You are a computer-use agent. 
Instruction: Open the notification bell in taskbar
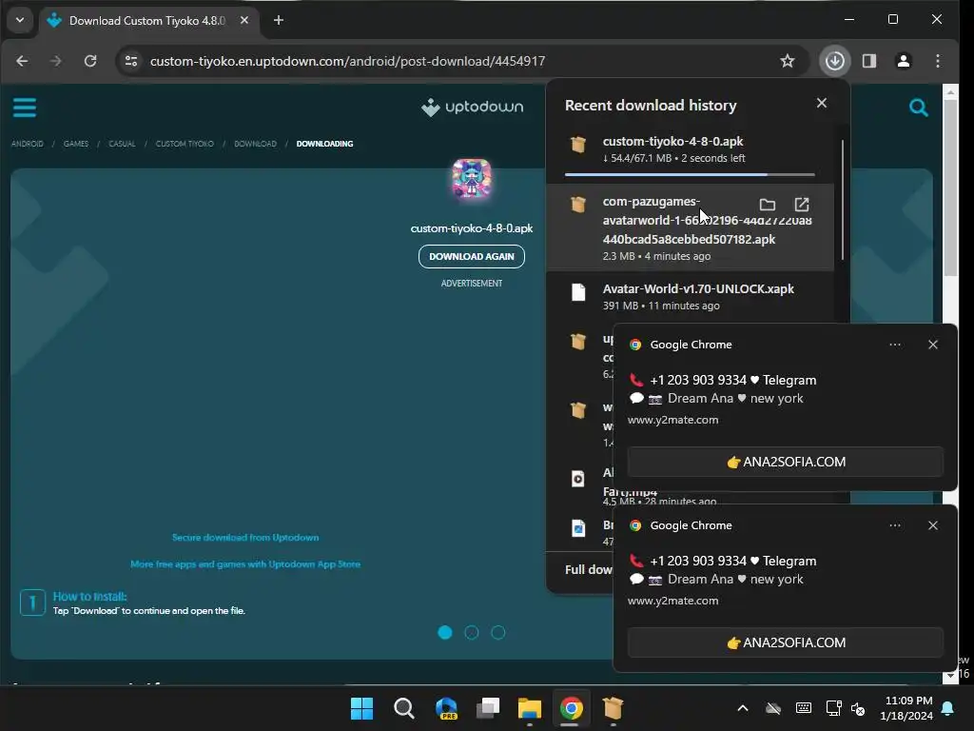tap(948, 708)
